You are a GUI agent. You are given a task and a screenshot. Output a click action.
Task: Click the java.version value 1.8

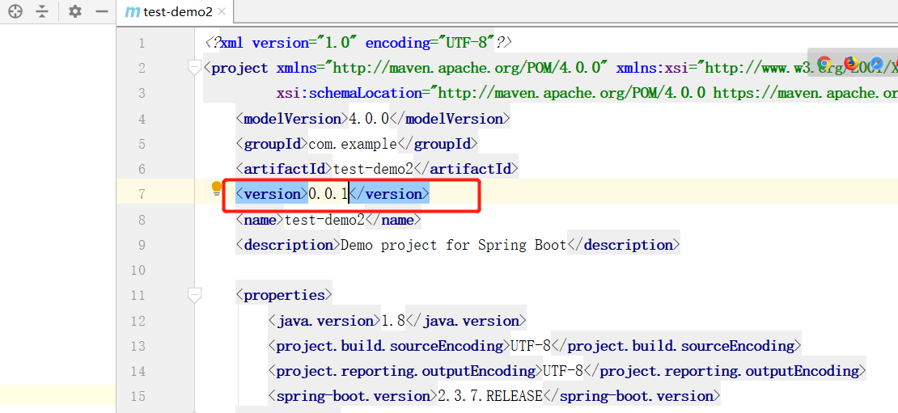[x=393, y=320]
